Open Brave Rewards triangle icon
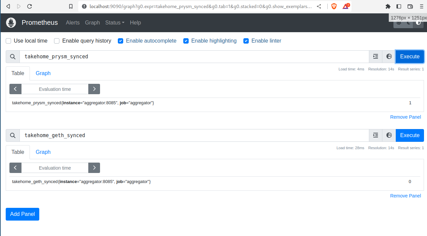 345,6
